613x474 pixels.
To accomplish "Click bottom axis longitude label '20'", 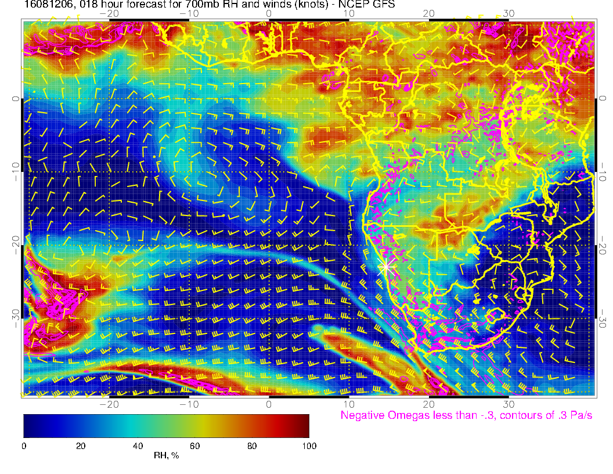I will [429, 404].
